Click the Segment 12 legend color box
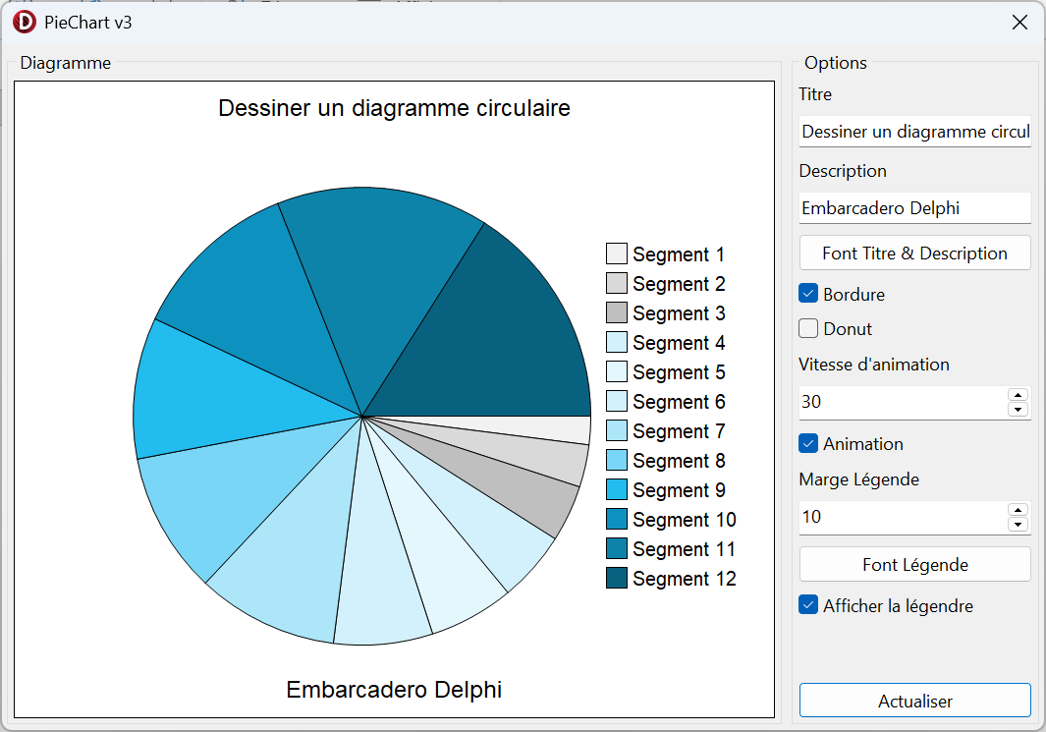 [x=617, y=577]
